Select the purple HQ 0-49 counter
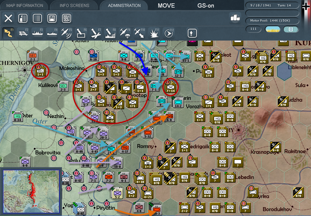The width and height of the screenshot is (311, 216). pyautogui.click(x=80, y=148)
